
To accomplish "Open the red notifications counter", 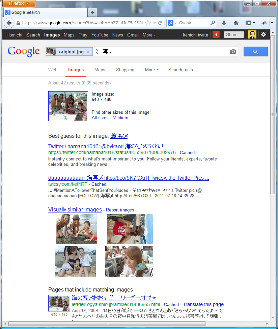I will click(x=216, y=34).
